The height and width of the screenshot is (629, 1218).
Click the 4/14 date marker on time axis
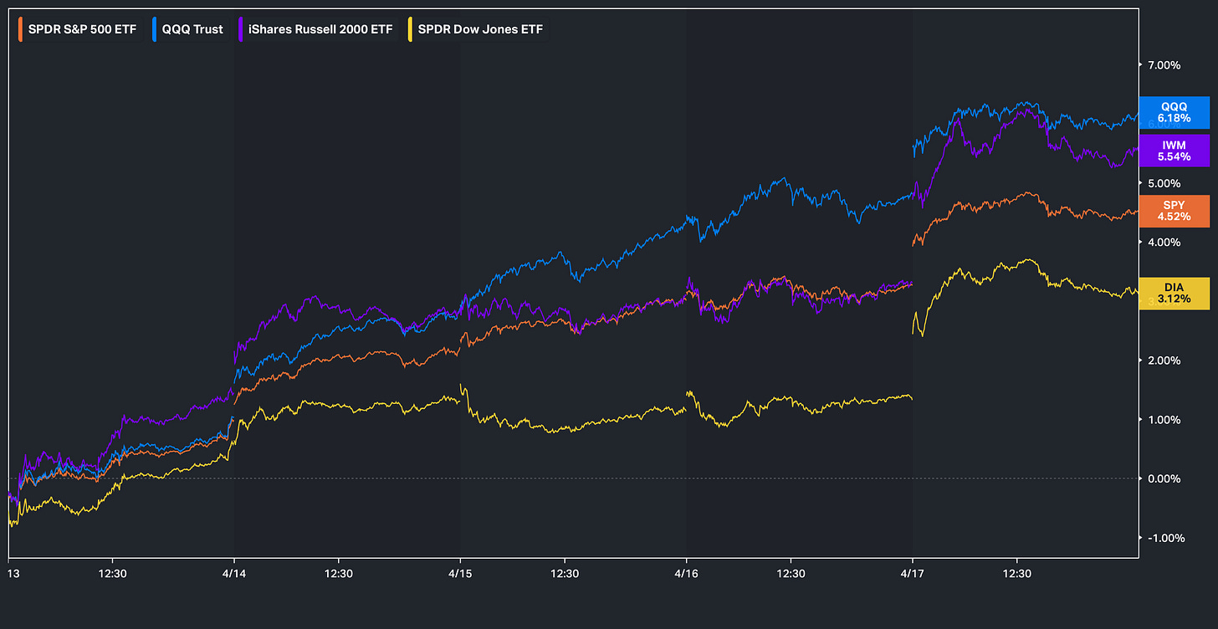click(x=234, y=574)
